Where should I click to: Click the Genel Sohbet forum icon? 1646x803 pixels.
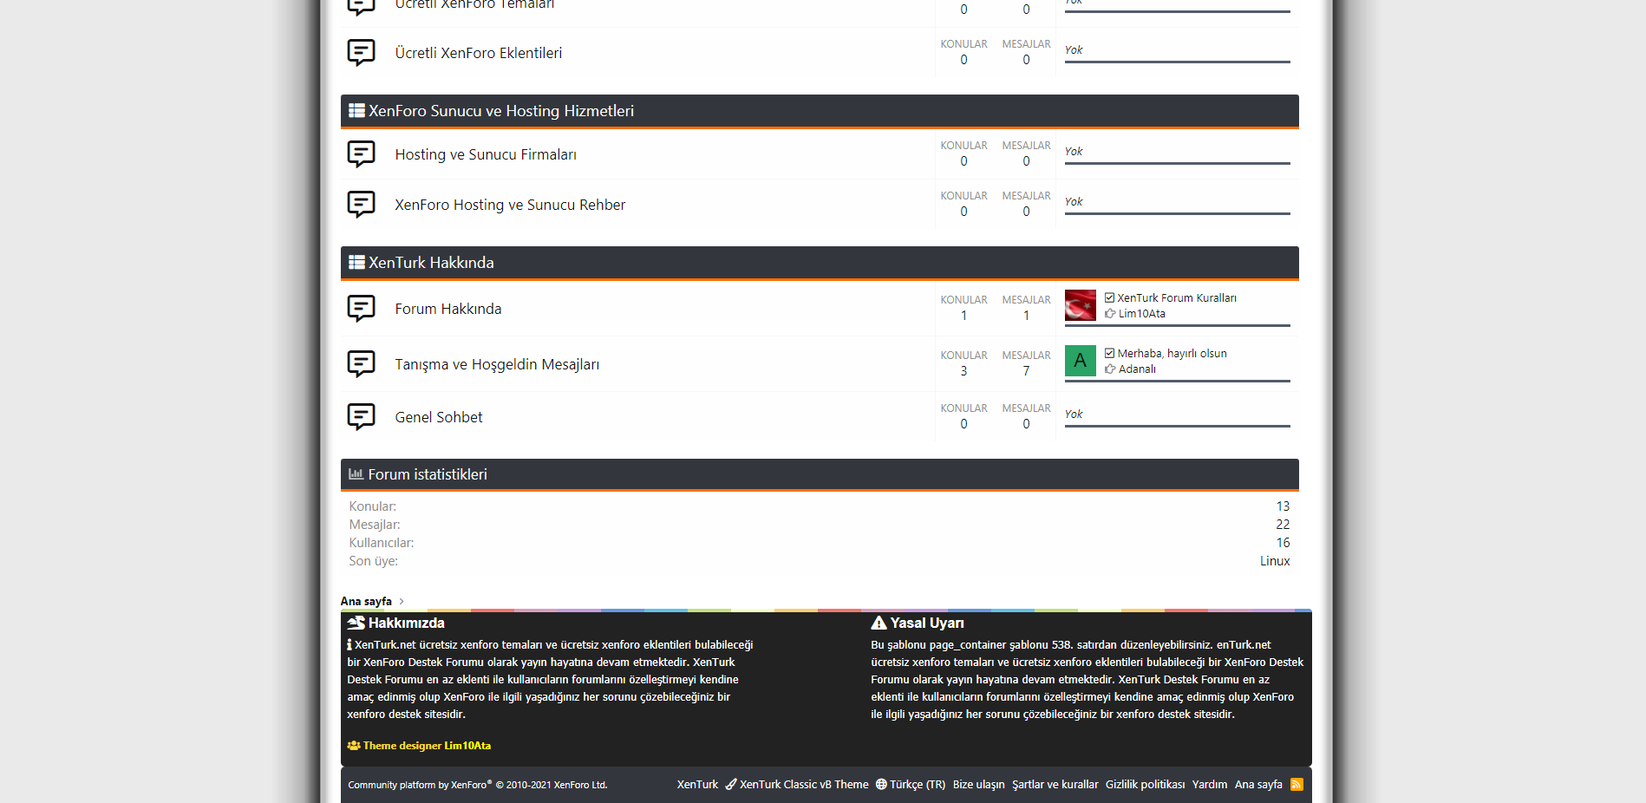coord(361,417)
